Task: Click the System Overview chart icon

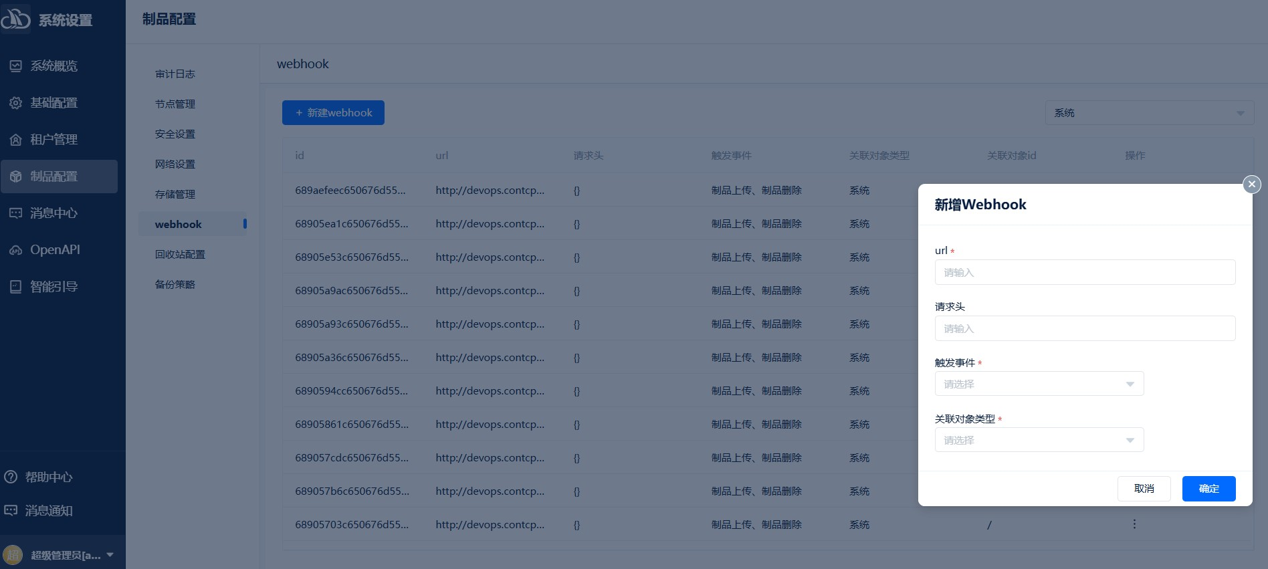Action: click(15, 66)
